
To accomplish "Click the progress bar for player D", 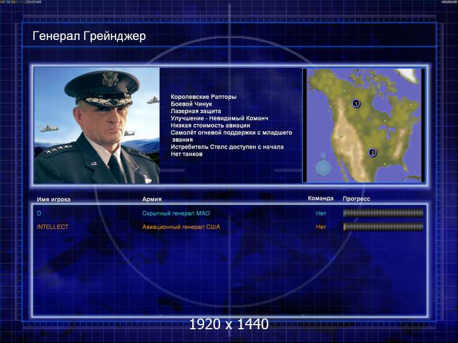I will 383,213.
